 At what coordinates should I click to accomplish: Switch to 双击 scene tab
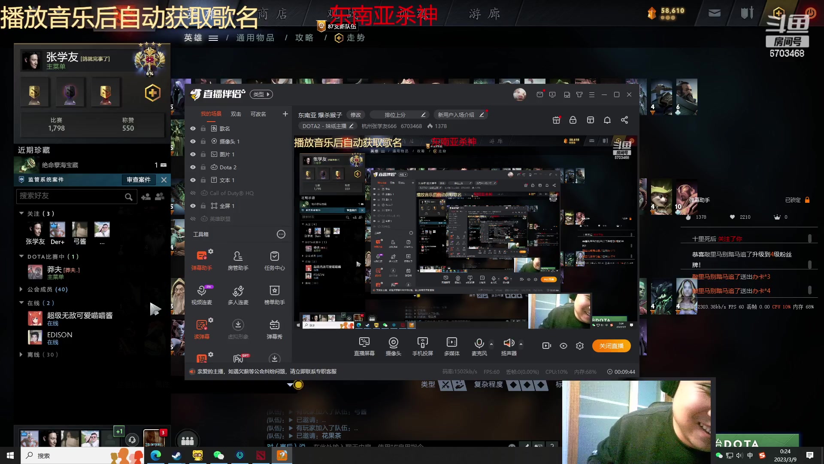[x=236, y=114]
